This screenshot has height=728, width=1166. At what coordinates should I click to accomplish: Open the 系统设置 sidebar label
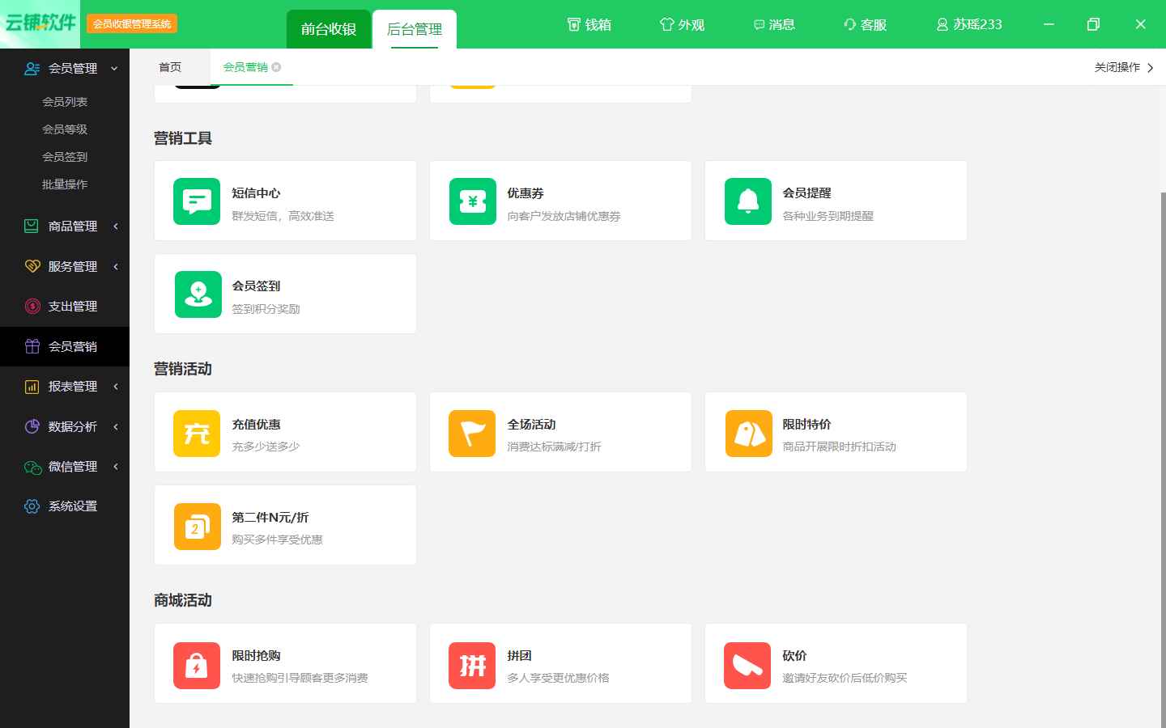pyautogui.click(x=73, y=506)
